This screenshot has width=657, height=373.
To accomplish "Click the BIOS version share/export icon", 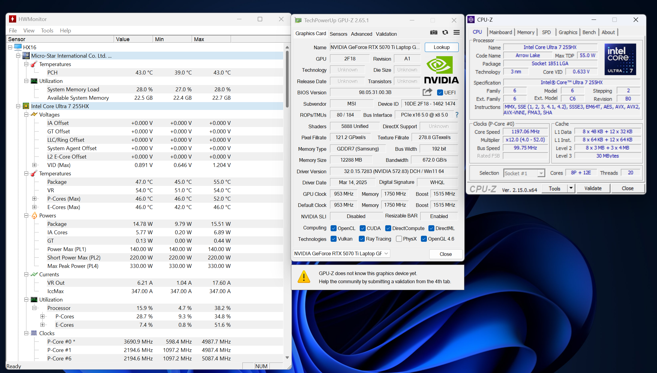I will point(427,92).
